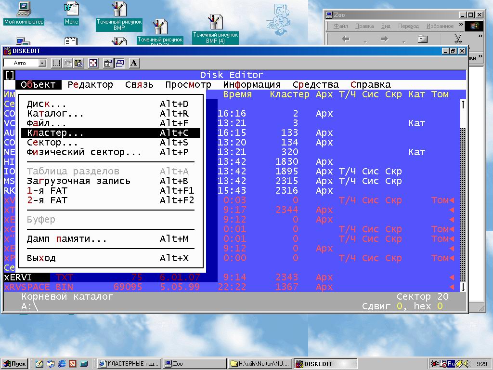The height and width of the screenshot is (370, 493).
Task: Open the 'Справка' menu
Action: 371,85
